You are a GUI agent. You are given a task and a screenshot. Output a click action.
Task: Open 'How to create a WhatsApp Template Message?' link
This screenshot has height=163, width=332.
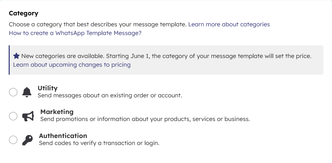75,33
